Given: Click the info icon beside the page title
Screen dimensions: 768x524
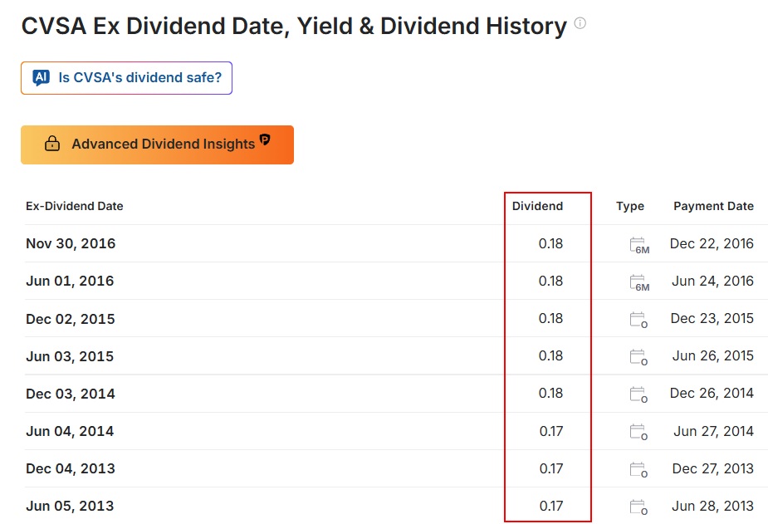Looking at the screenshot, I should tap(580, 23).
